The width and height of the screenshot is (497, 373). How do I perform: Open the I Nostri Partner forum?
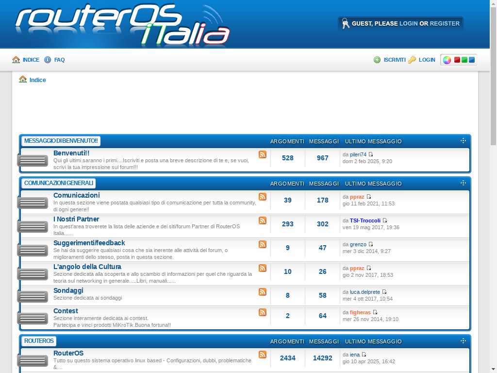[x=76, y=219]
